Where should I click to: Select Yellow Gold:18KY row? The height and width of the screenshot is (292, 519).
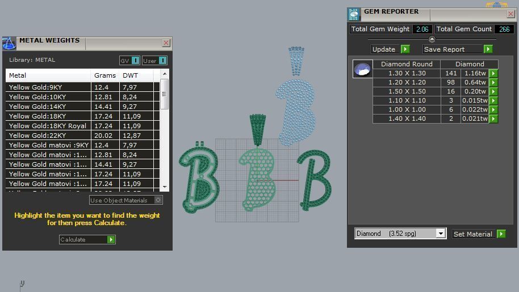point(82,116)
